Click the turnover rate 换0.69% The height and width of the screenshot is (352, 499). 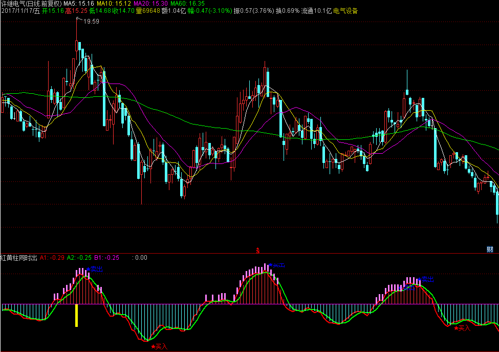[x=288, y=11]
